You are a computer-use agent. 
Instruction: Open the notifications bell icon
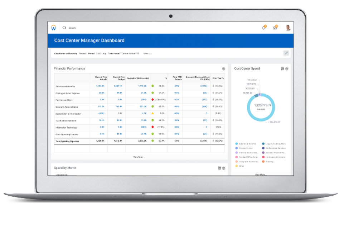point(263,28)
